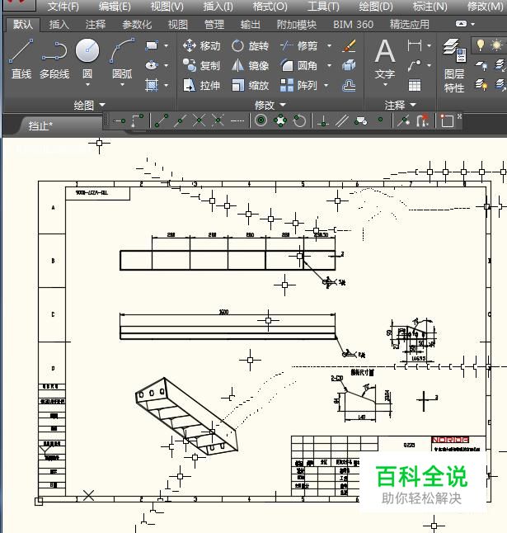Click the hatch tool icon
The width and height of the screenshot is (507, 533).
(x=152, y=85)
